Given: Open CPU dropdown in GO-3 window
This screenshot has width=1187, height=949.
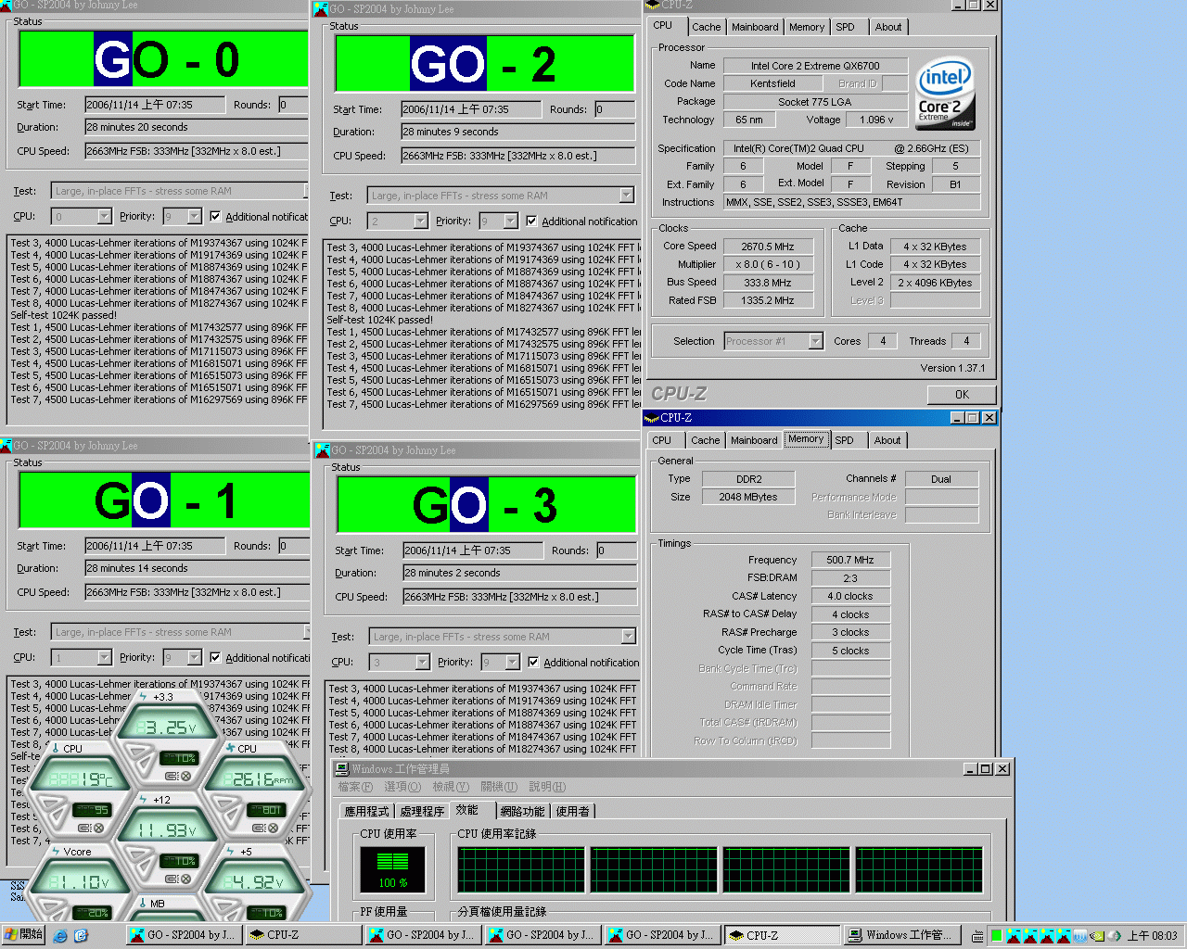Looking at the screenshot, I should click(x=423, y=662).
